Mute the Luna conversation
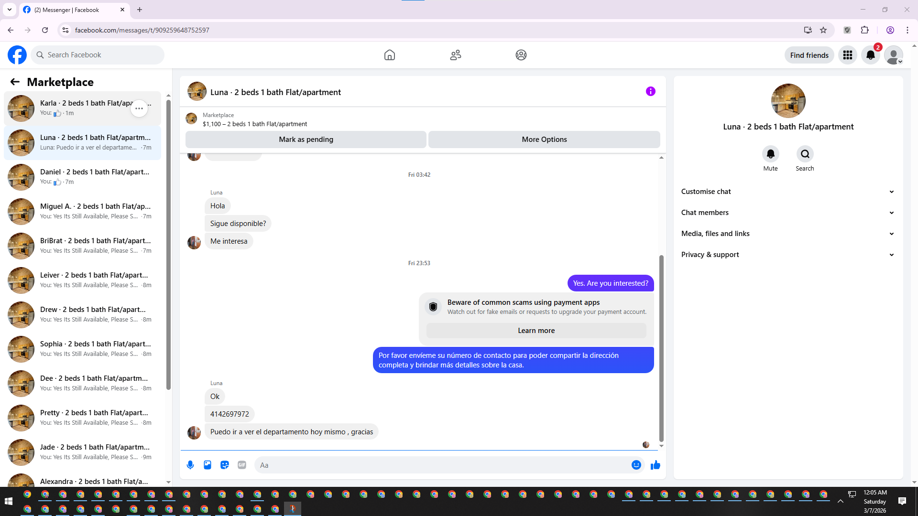 (x=770, y=154)
